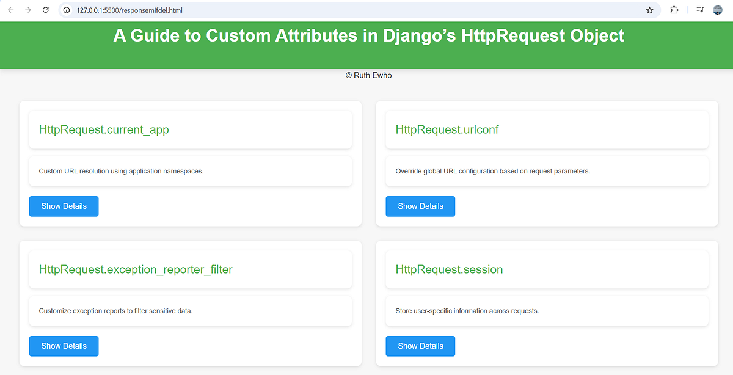Open the Chrome extensions menu
733x375 pixels.
tap(674, 10)
